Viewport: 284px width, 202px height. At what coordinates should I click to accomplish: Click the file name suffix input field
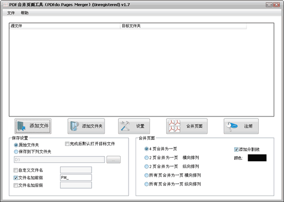(x=76, y=185)
